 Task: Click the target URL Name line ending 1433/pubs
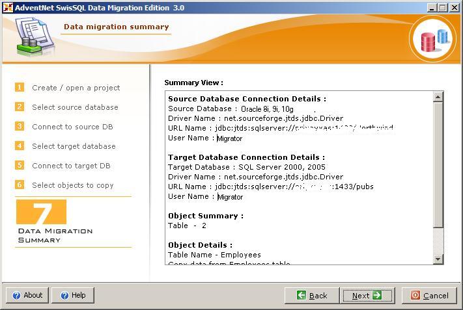pyautogui.click(x=271, y=187)
